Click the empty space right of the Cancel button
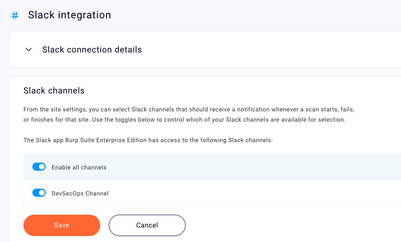Image resolution: width=401 pixels, height=242 pixels. click(x=277, y=225)
